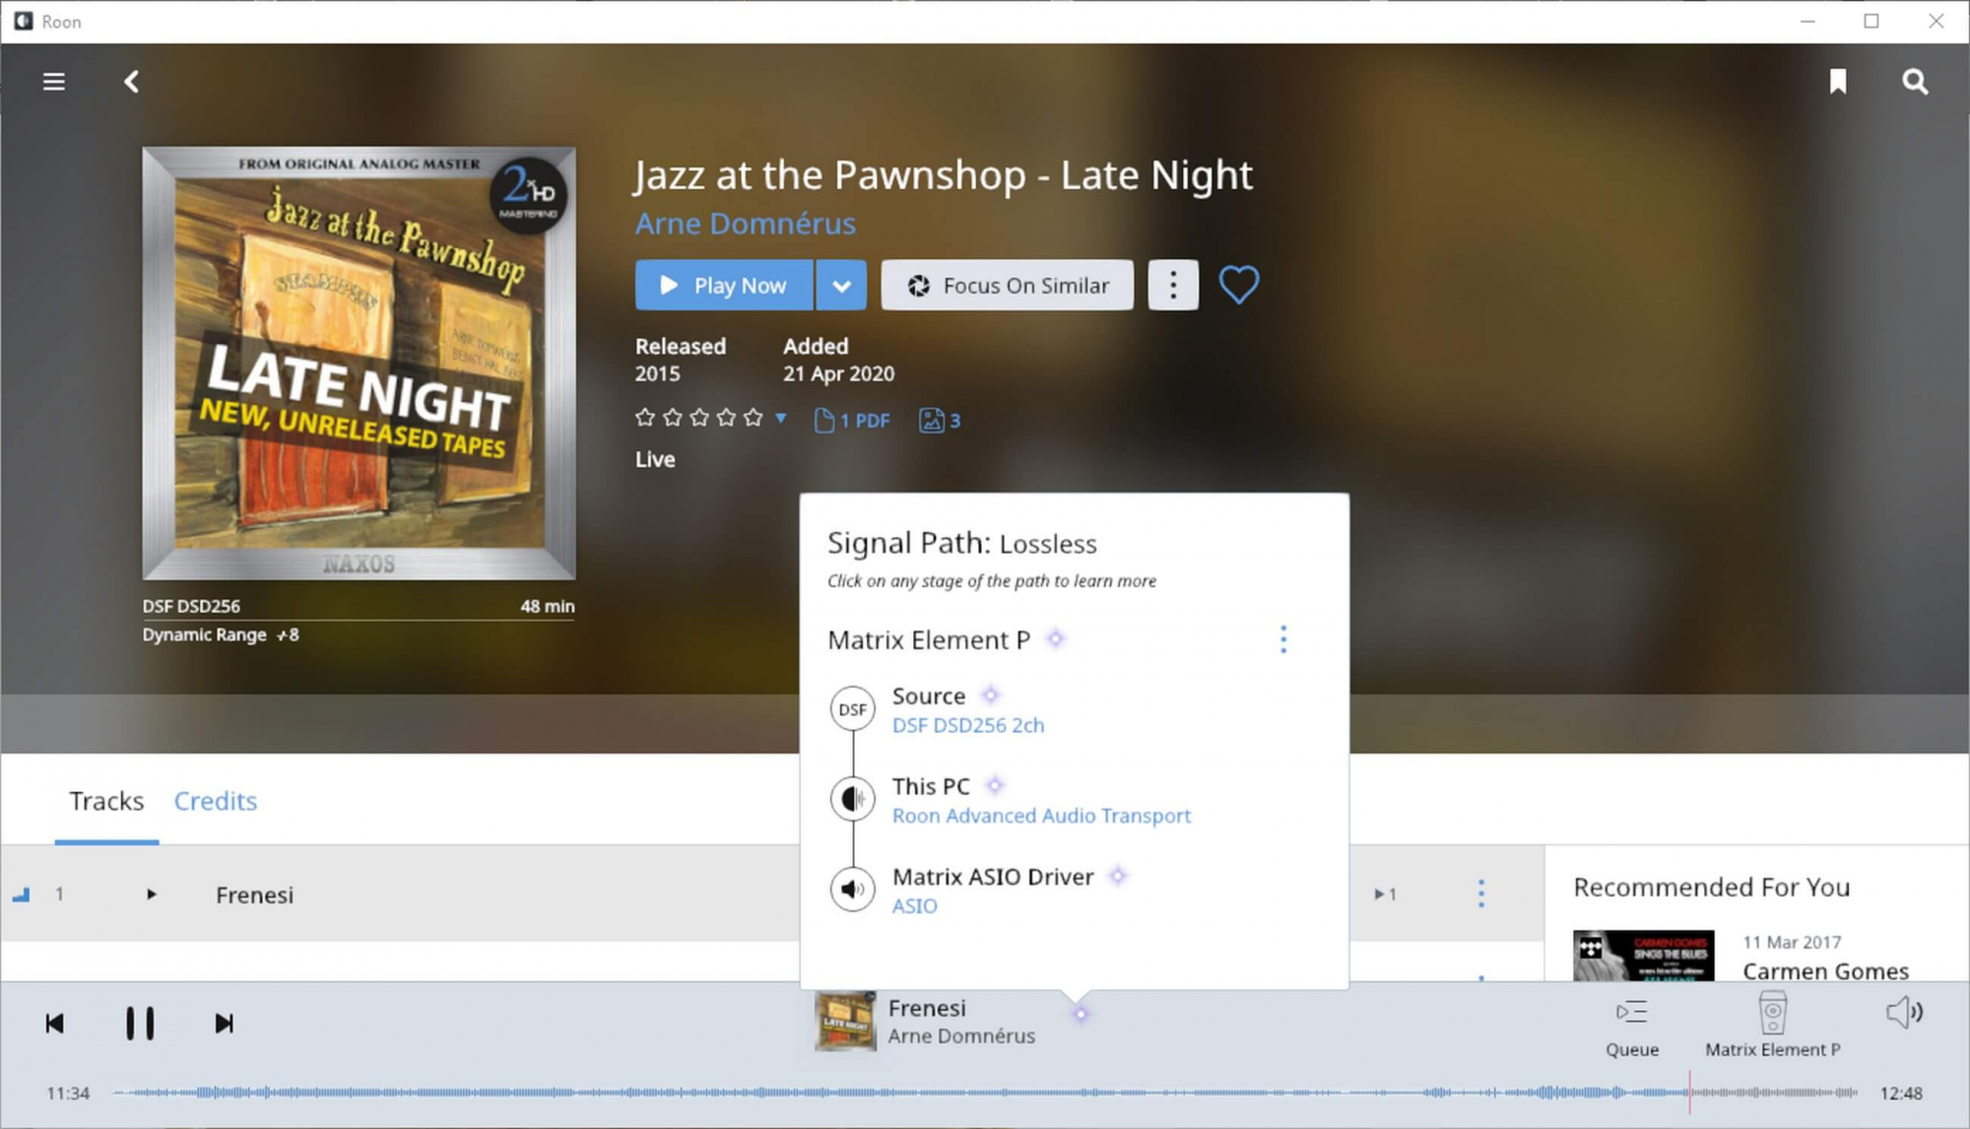Click the This PC quality star icon

coord(994,785)
